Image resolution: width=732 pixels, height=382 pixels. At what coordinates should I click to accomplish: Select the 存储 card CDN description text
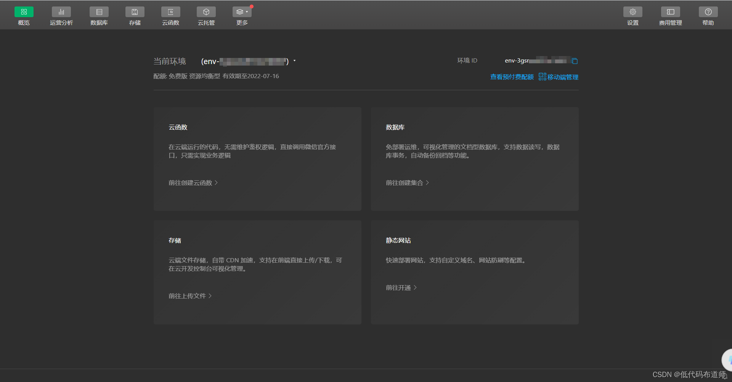pyautogui.click(x=255, y=265)
